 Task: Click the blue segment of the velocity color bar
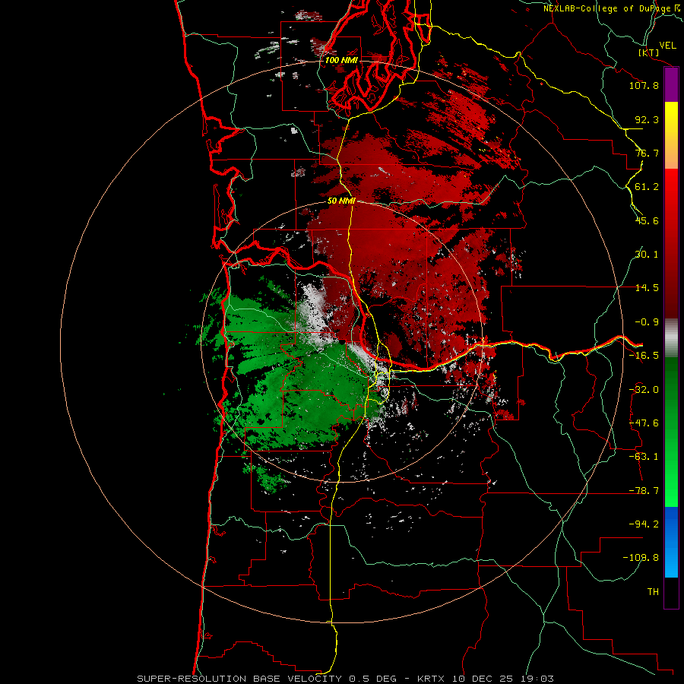click(671, 542)
